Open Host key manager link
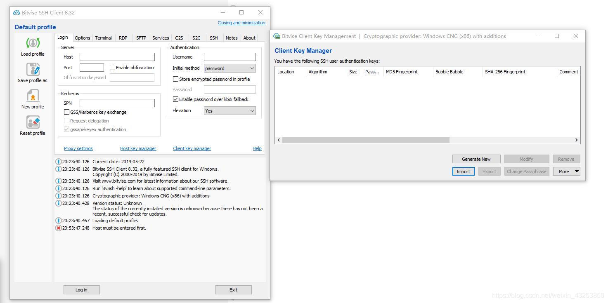 pyautogui.click(x=138, y=148)
